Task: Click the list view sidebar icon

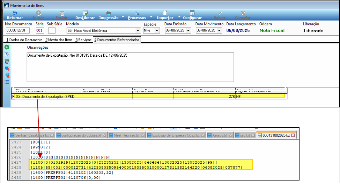Action: tap(7, 82)
